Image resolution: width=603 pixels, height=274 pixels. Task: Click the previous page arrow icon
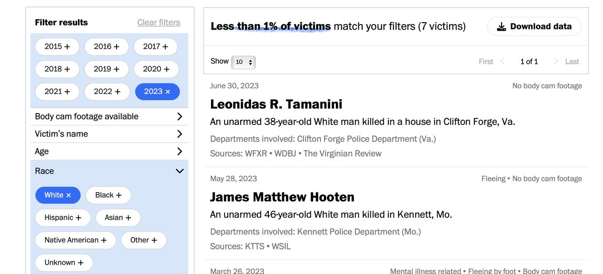click(502, 61)
